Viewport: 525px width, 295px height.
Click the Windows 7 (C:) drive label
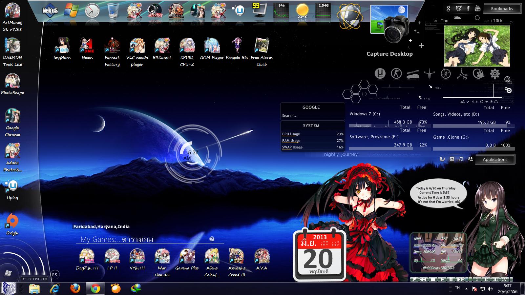tap(365, 114)
